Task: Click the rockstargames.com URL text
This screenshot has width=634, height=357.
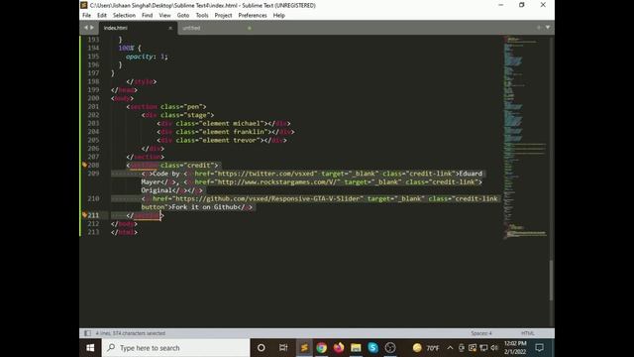Action: click(x=278, y=181)
